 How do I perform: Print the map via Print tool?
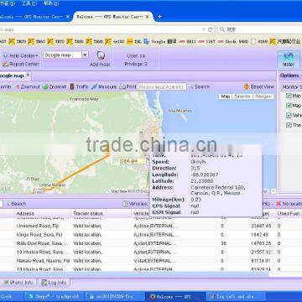[128, 87]
